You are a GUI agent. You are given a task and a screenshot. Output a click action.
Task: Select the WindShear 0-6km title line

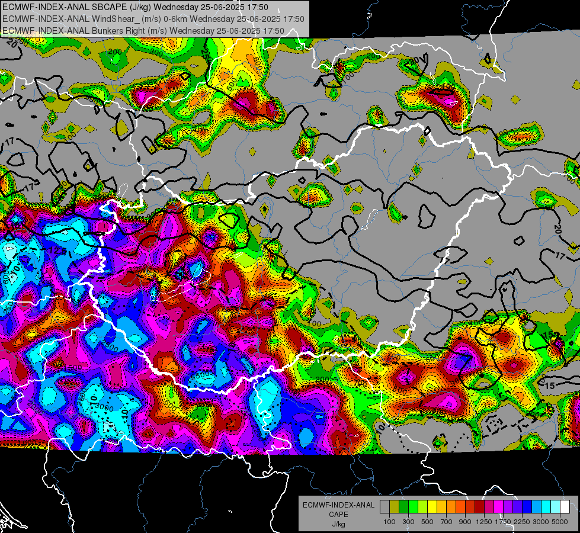coord(153,19)
